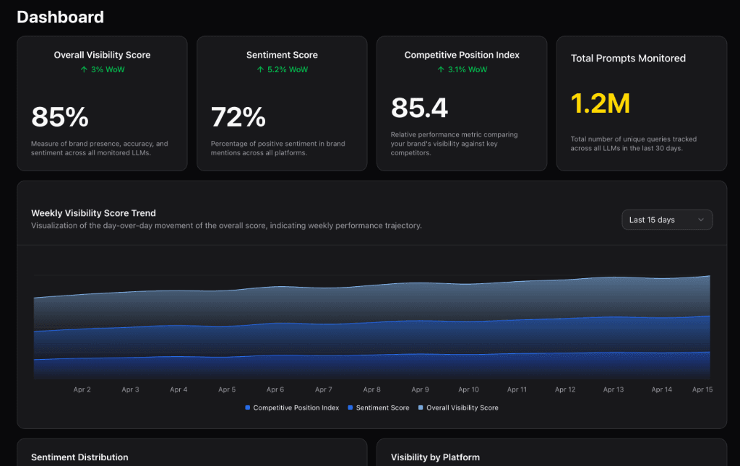Click the green up-arrow beside 5.2% WoW
Screen dimensions: 740x466
point(259,70)
